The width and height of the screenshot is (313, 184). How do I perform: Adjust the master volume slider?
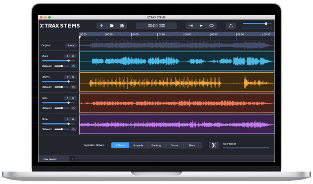(257, 24)
